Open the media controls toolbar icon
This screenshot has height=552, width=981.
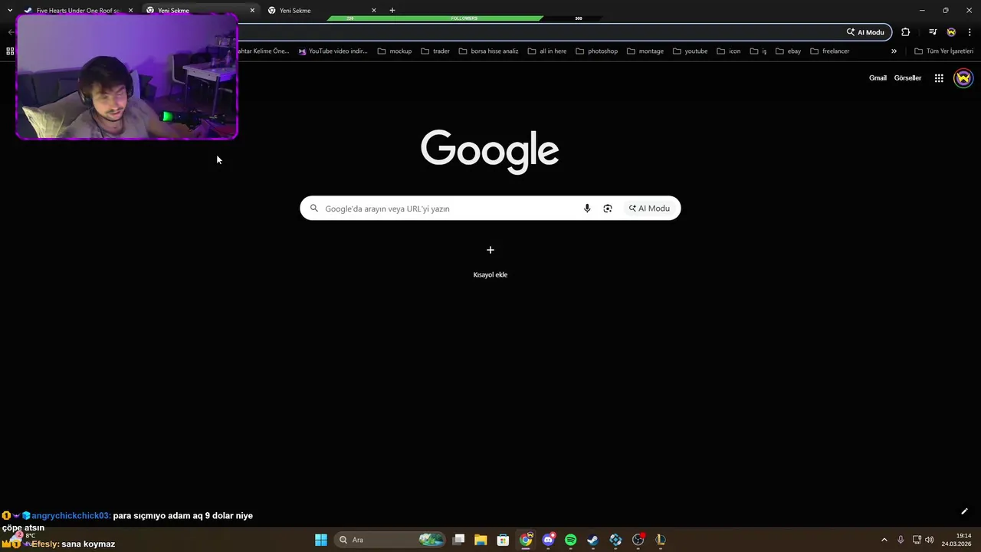pos(933,32)
